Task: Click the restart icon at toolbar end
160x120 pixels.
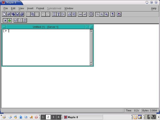Action: (119, 14)
